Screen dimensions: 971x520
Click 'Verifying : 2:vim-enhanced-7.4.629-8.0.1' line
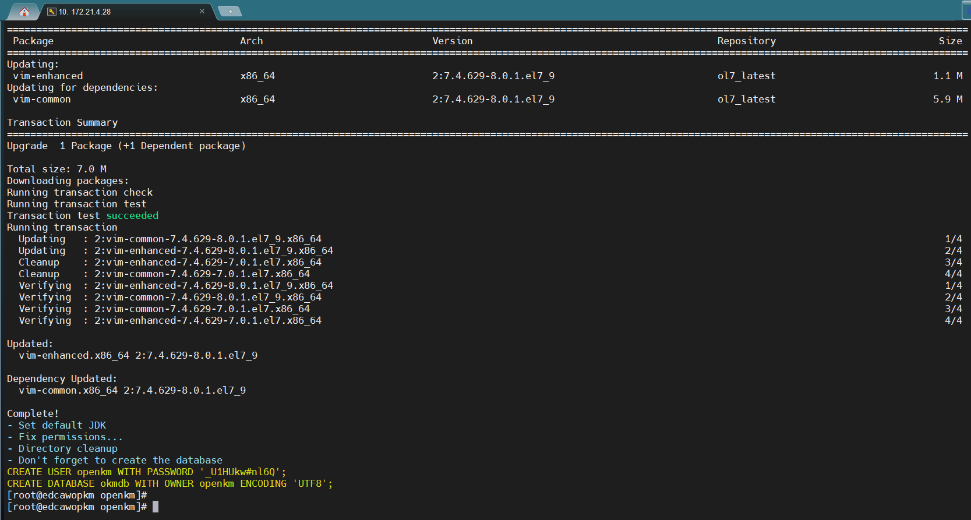point(176,285)
